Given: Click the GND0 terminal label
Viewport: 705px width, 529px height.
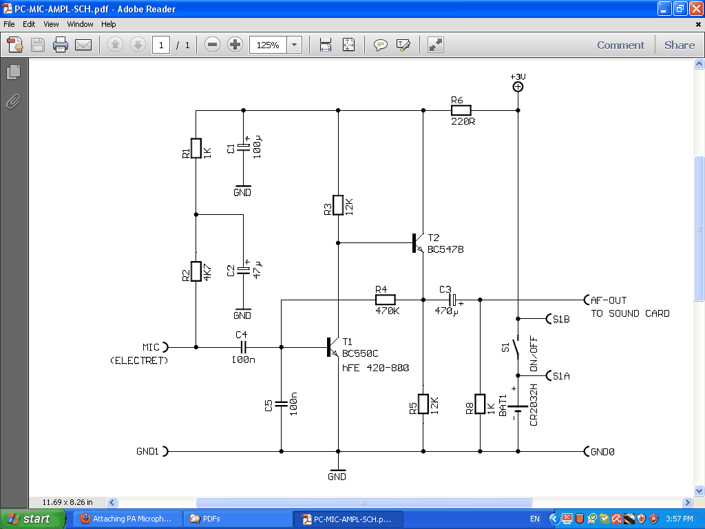Looking at the screenshot, I should tap(602, 452).
